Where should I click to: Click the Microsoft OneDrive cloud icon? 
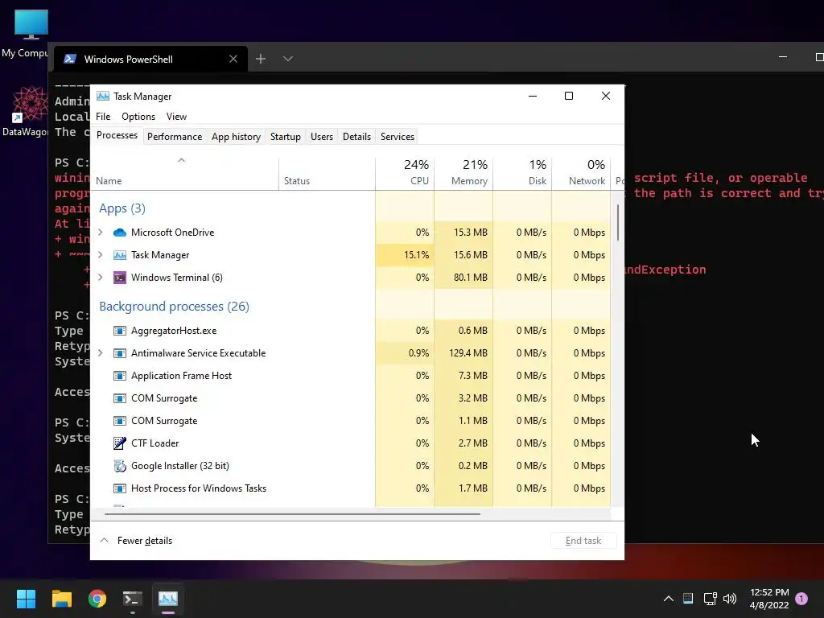pyautogui.click(x=120, y=233)
